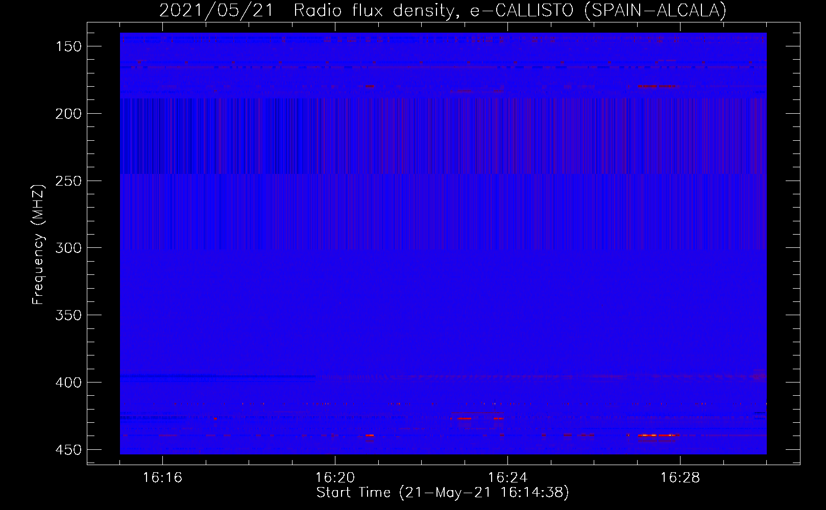Click the "Start Time (21-May-21 16:14:38)" label
Viewport: 826px width, 510px height.
point(443,493)
